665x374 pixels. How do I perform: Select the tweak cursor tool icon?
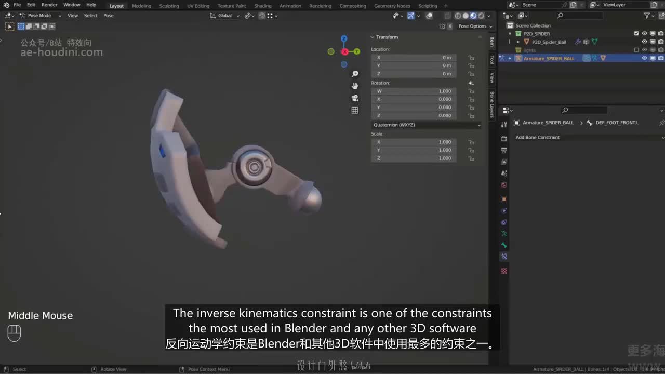tap(10, 26)
